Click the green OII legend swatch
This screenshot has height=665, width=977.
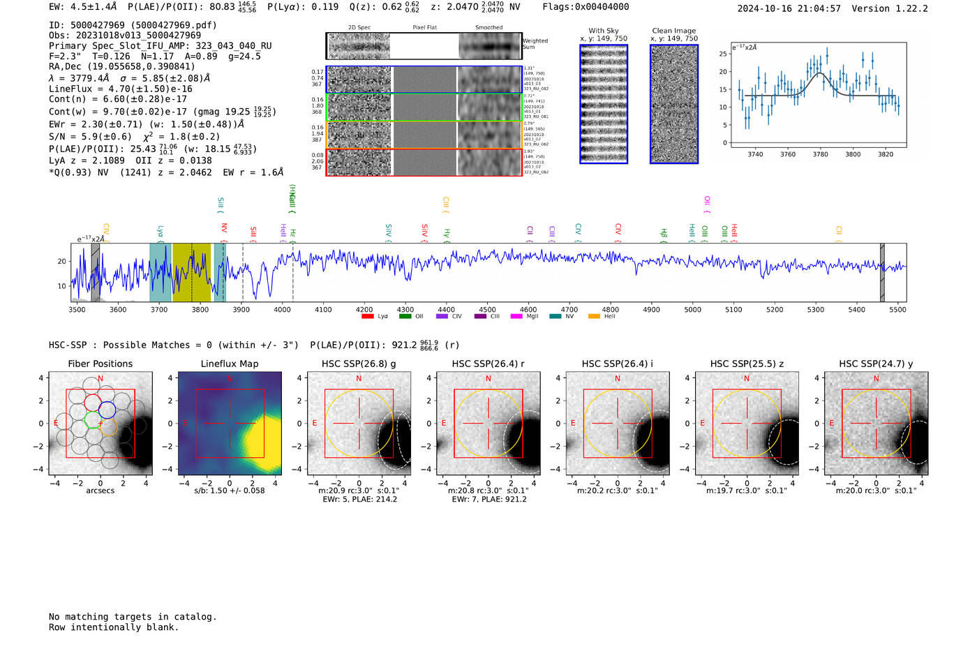[x=405, y=316]
